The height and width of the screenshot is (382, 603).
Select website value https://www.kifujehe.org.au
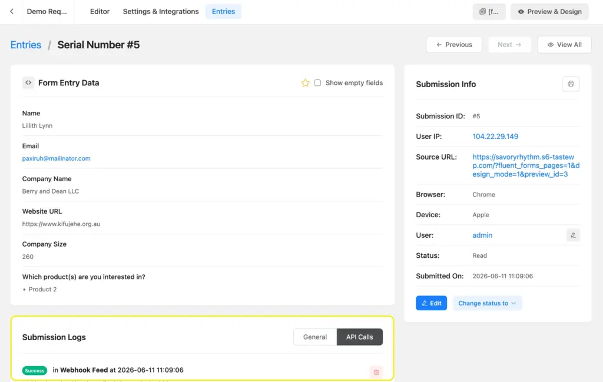[61, 224]
